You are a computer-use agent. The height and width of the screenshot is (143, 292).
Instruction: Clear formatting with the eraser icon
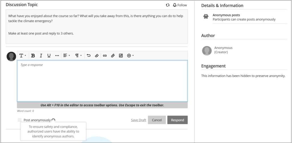point(96,56)
